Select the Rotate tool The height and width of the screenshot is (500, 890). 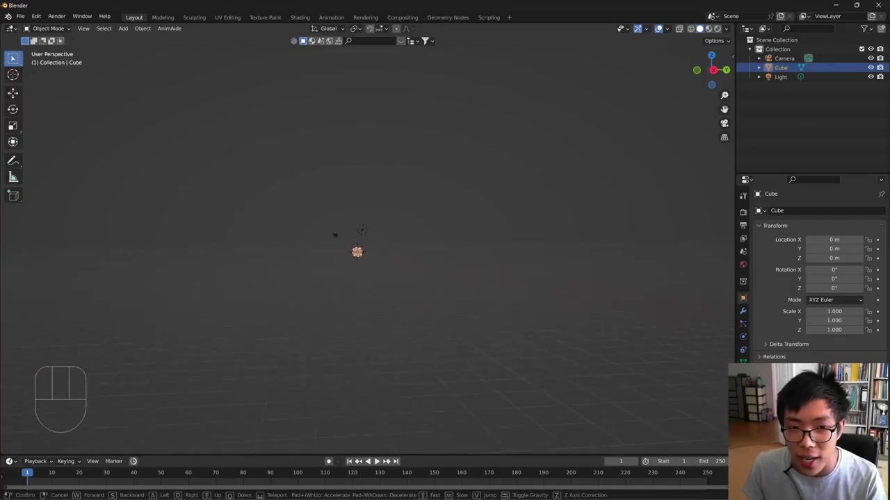[x=13, y=109]
